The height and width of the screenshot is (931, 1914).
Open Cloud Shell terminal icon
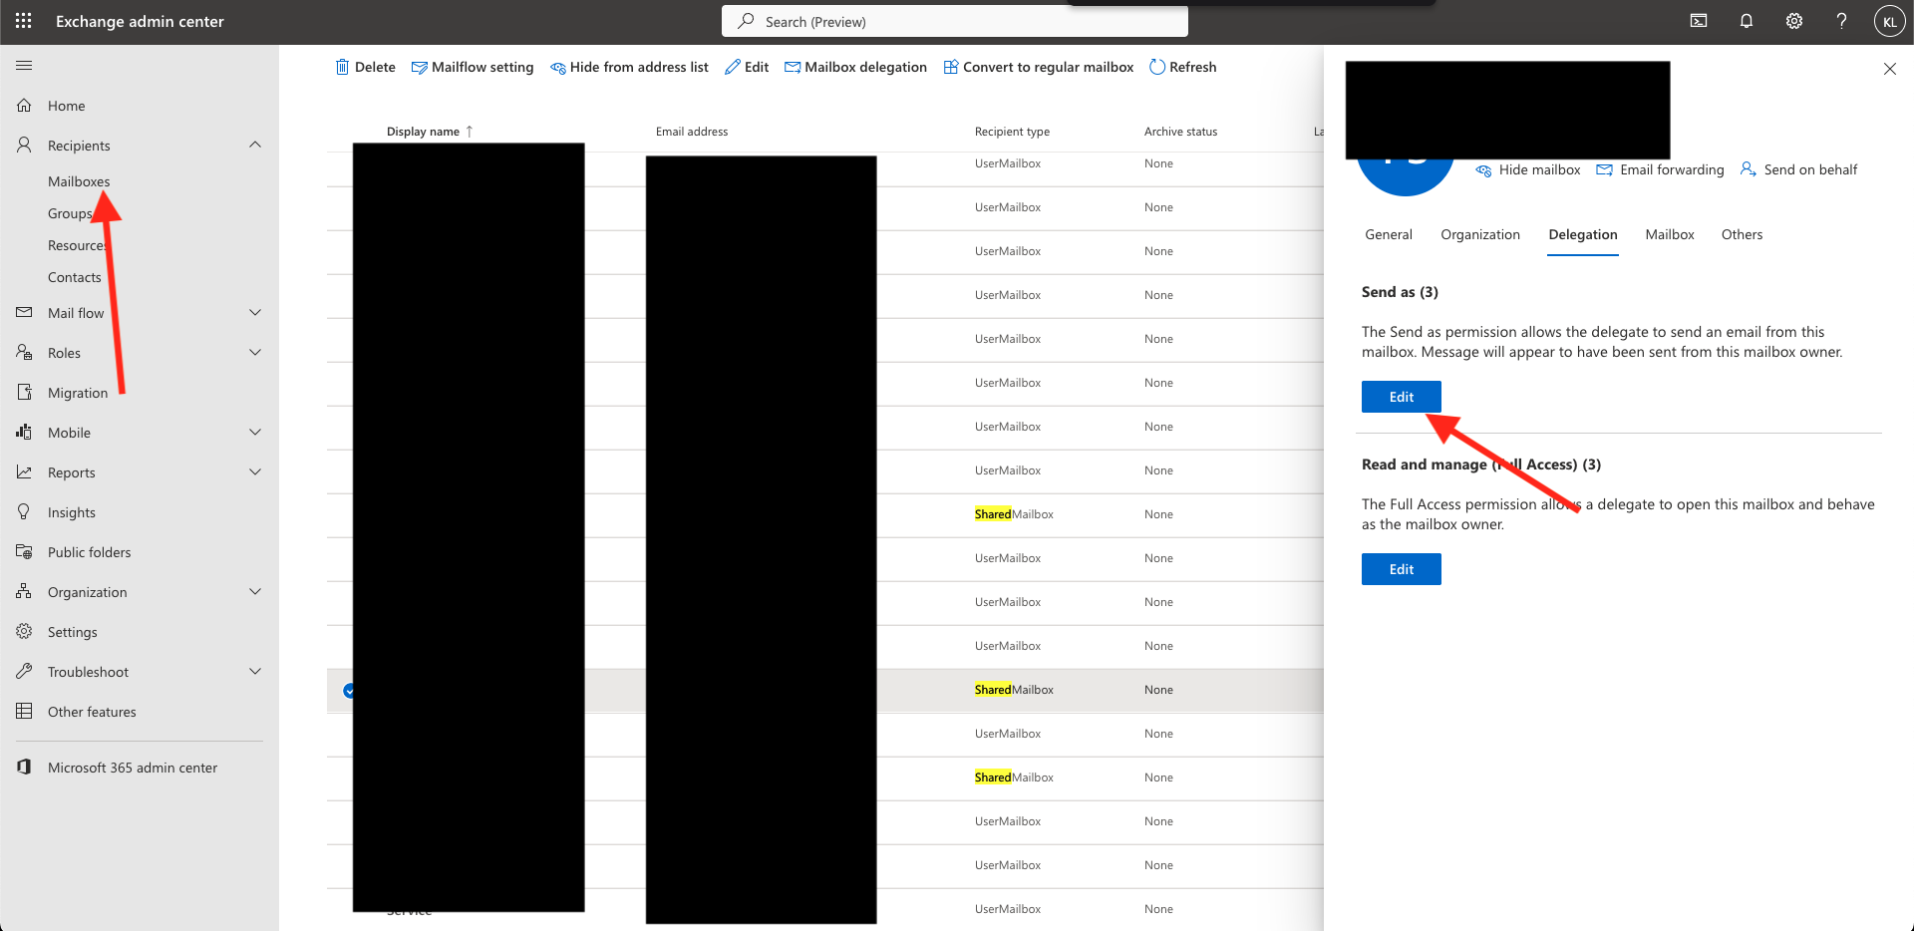coord(1699,21)
